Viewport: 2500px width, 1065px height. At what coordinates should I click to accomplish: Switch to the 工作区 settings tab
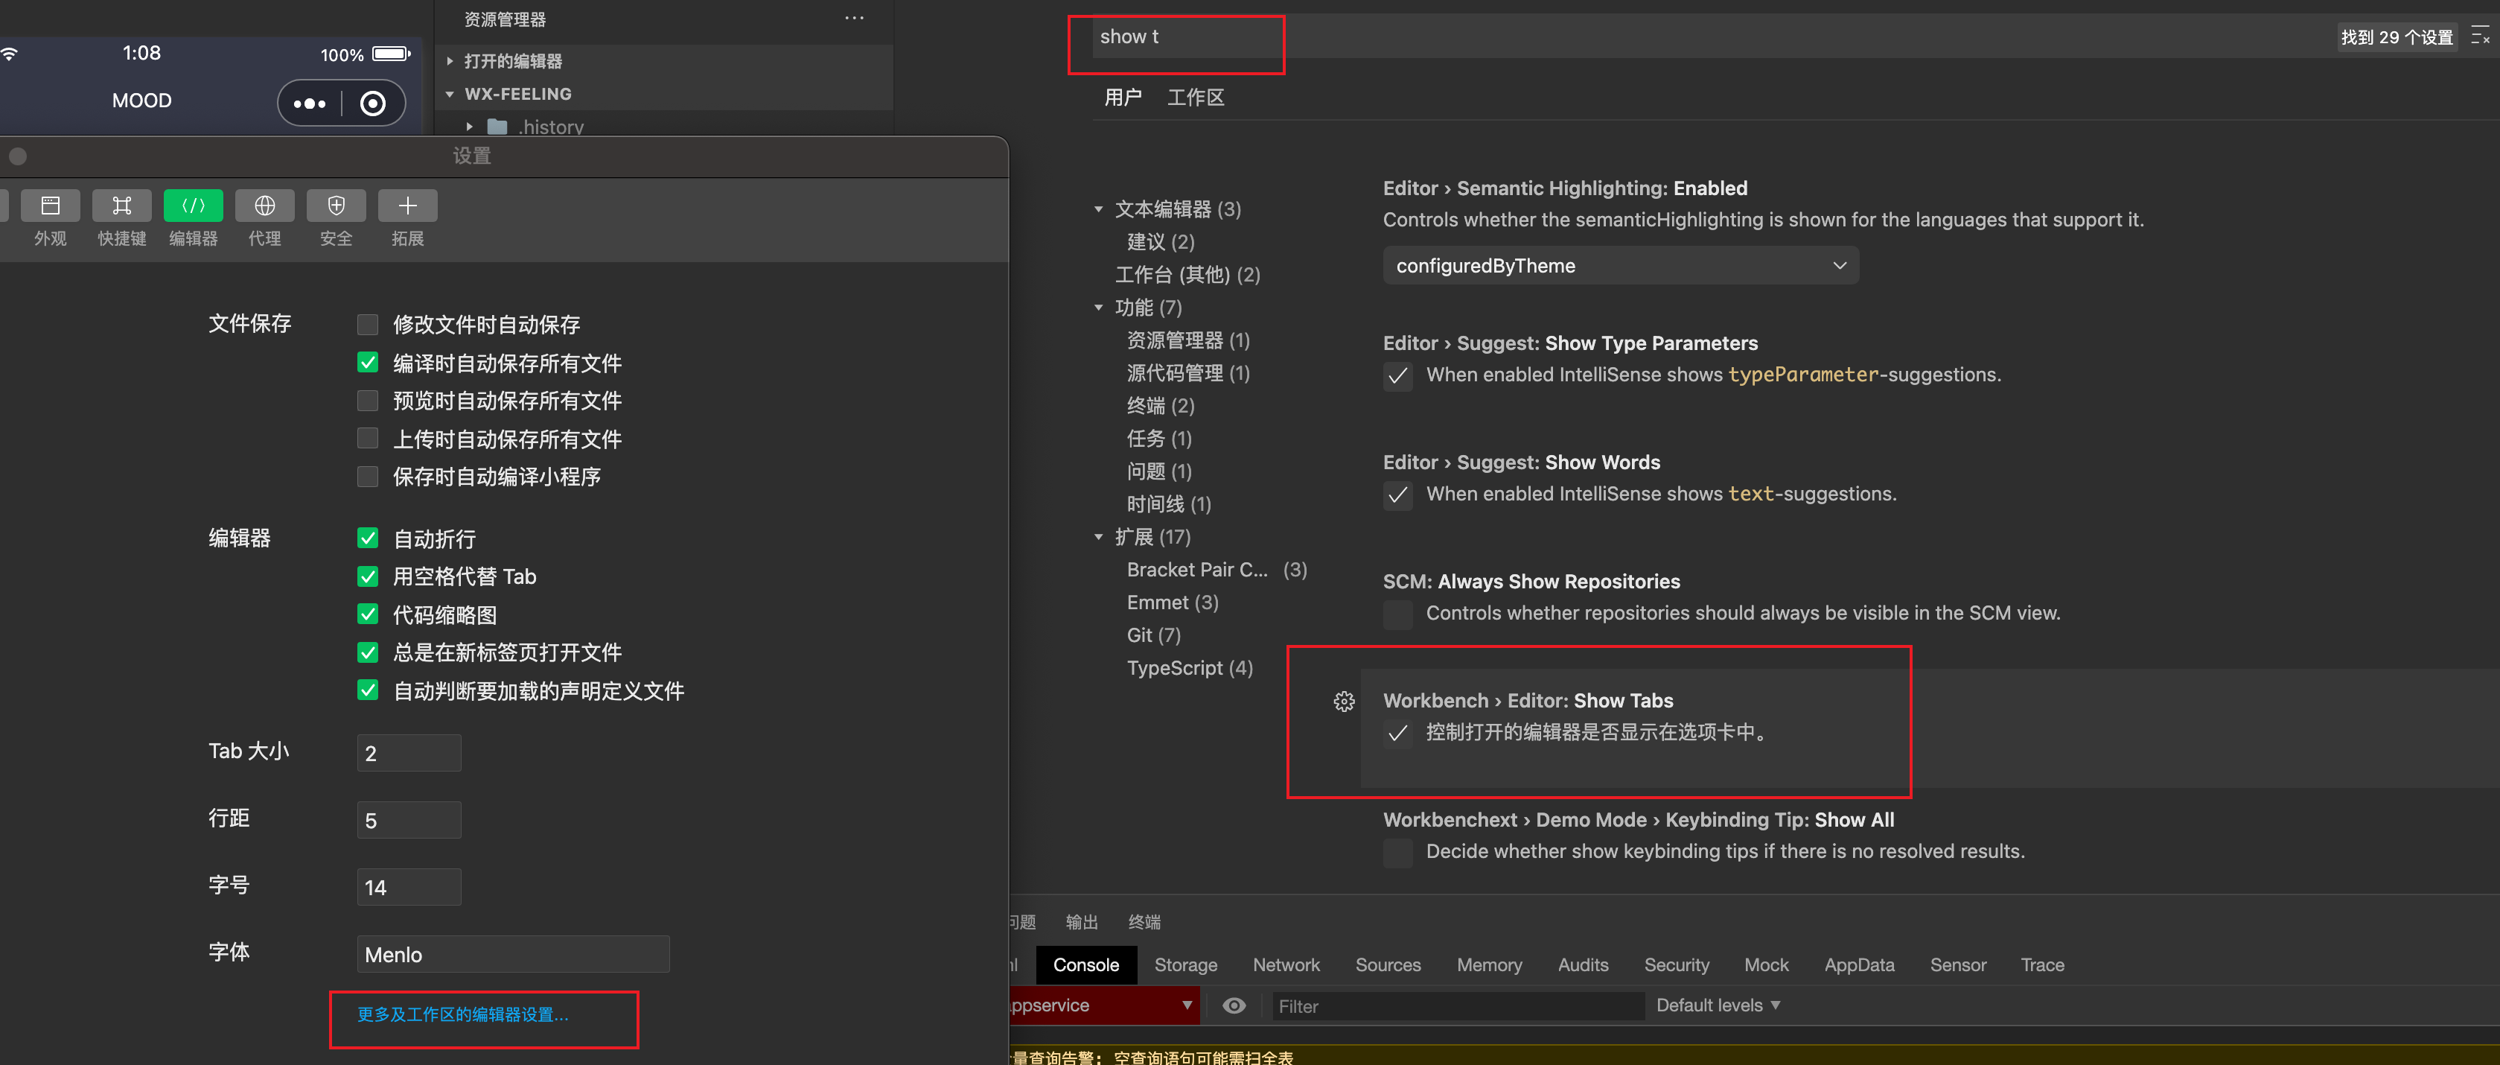1195,98
